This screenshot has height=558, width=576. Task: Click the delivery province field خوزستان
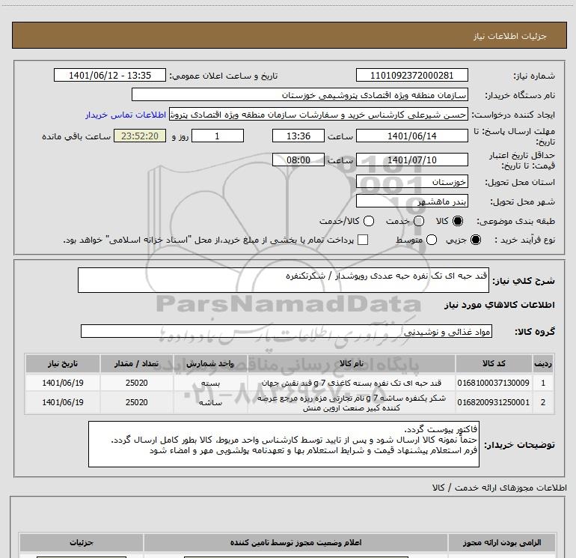pos(411,181)
